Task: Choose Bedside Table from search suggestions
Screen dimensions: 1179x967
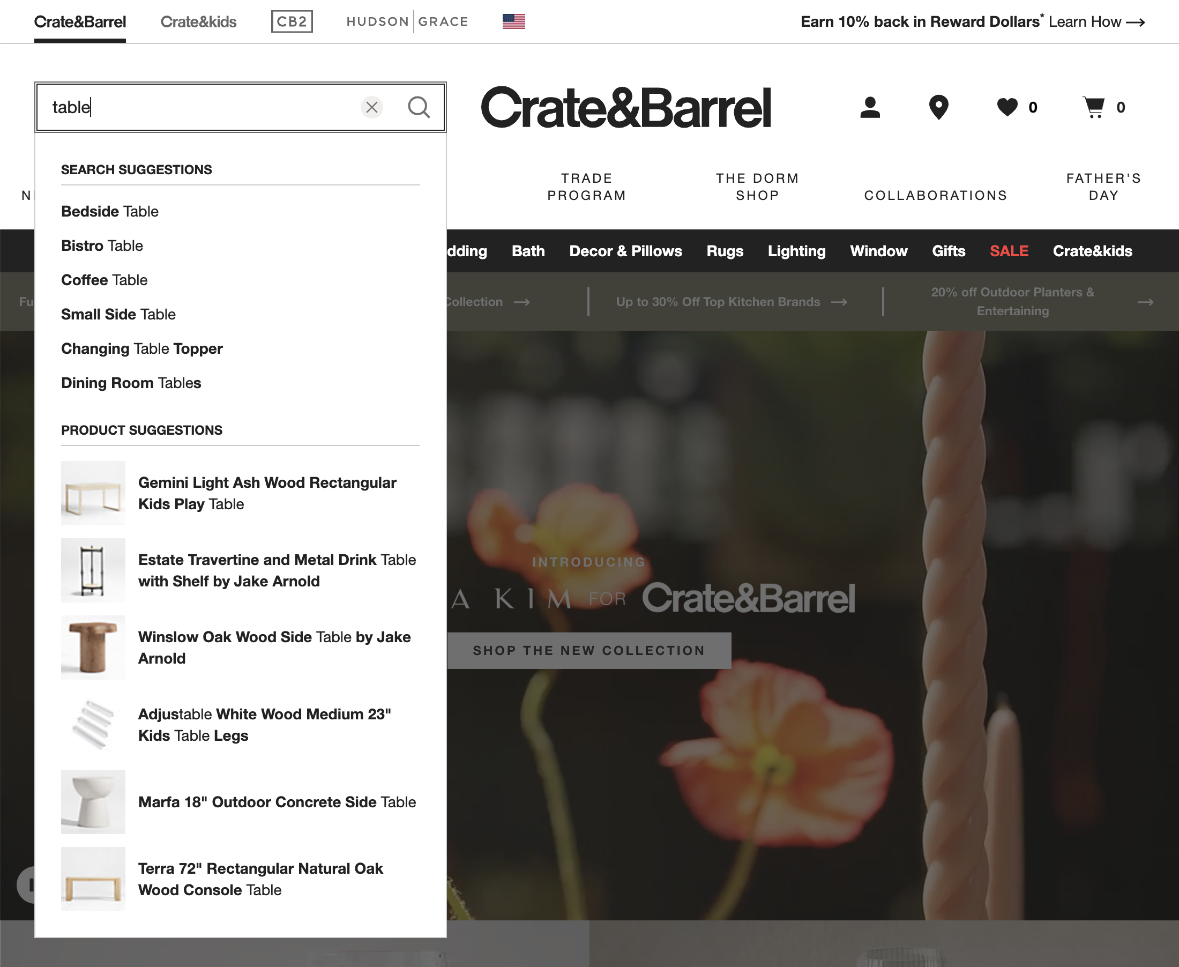Action: pyautogui.click(x=110, y=211)
